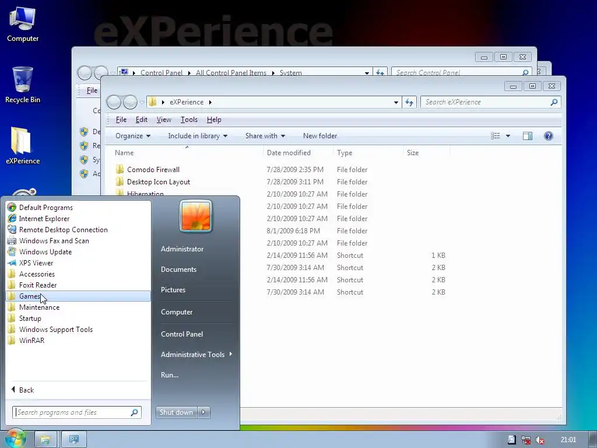Image resolution: width=597 pixels, height=448 pixels.
Task: Open Control Panel from Start menu
Action: click(182, 334)
